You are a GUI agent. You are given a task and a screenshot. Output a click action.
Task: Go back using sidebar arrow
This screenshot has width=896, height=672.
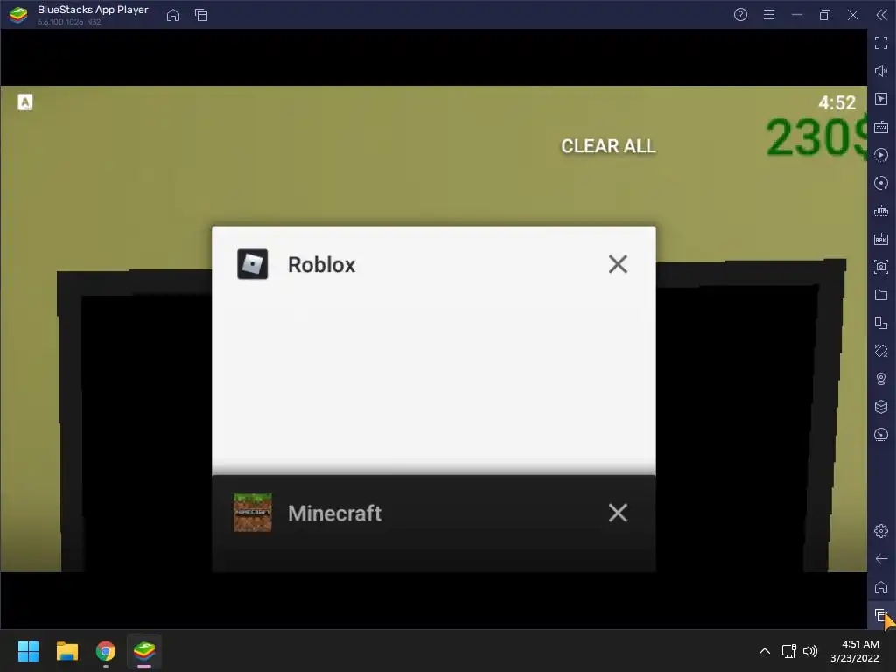coord(881,559)
